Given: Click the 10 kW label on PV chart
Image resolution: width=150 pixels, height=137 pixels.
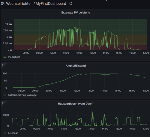Looking at the screenshot, I should pos(9,24).
